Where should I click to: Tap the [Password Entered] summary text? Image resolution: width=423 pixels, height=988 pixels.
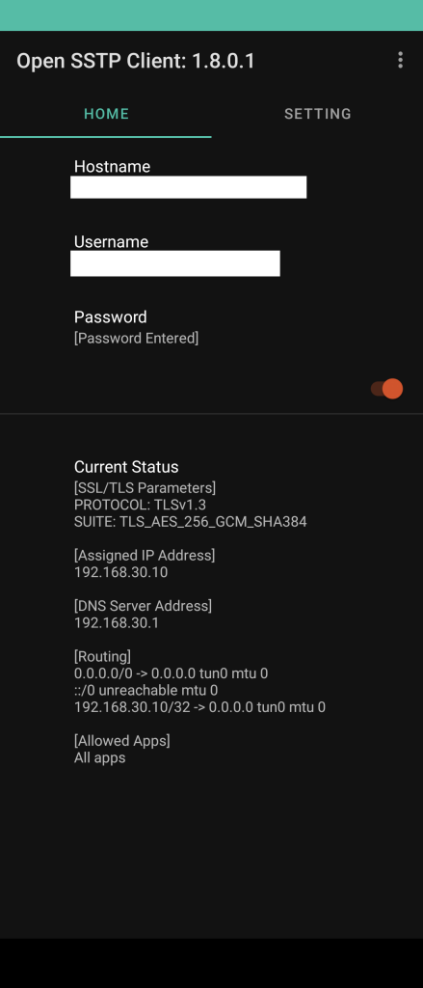coord(136,339)
